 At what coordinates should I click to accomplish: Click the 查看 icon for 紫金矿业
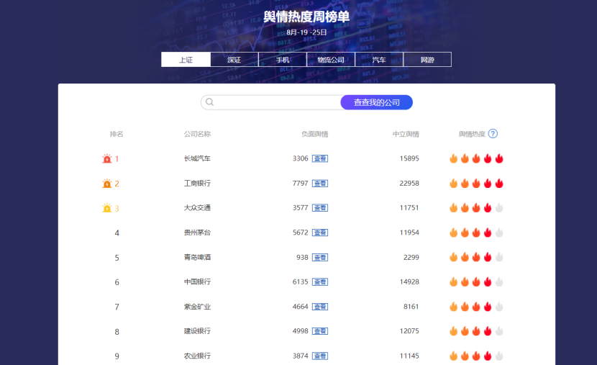point(320,306)
